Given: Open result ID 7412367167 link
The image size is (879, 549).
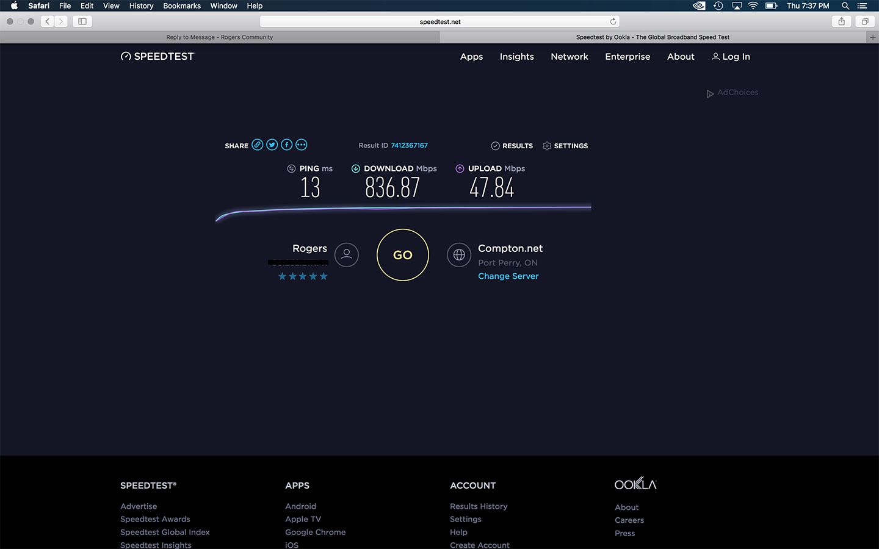Looking at the screenshot, I should pos(410,145).
